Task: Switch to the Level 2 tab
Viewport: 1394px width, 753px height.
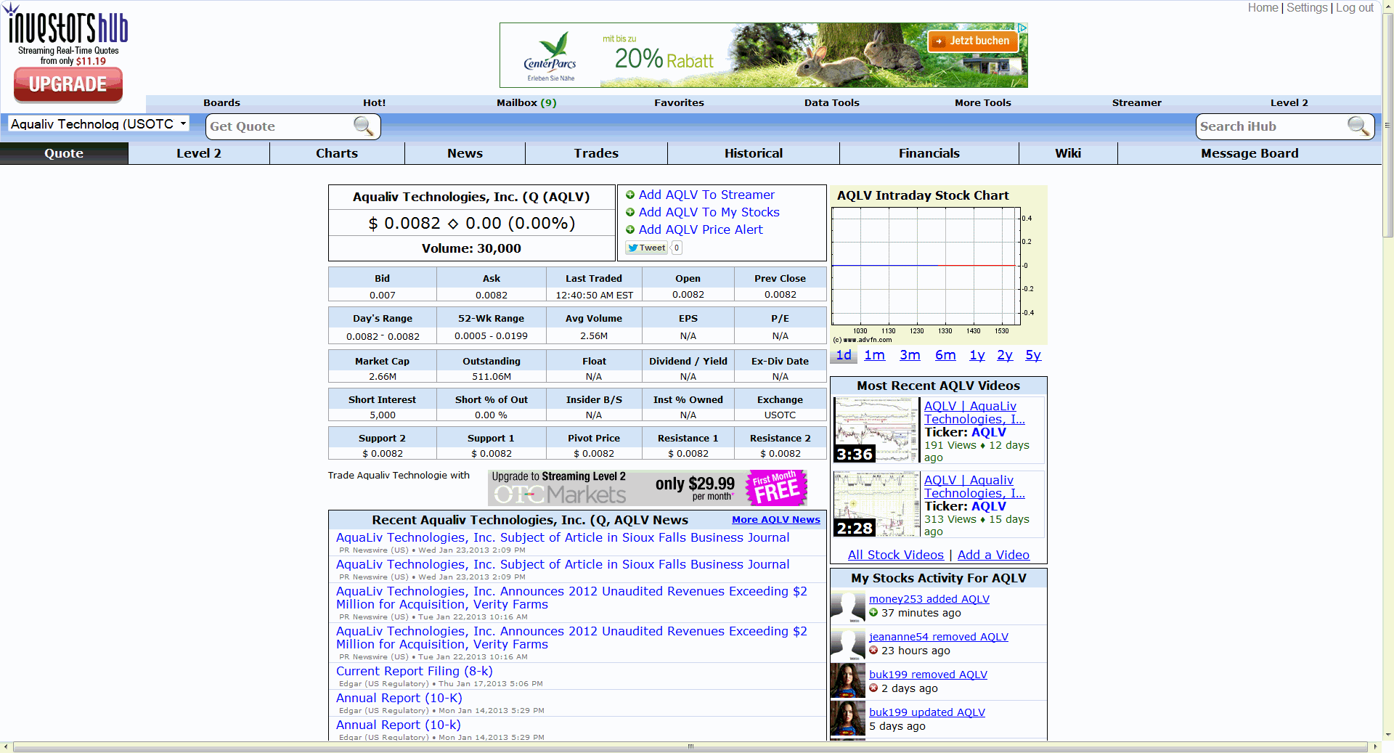Action: (x=199, y=153)
